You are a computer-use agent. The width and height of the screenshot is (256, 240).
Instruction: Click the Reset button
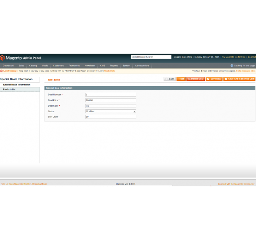(x=181, y=79)
